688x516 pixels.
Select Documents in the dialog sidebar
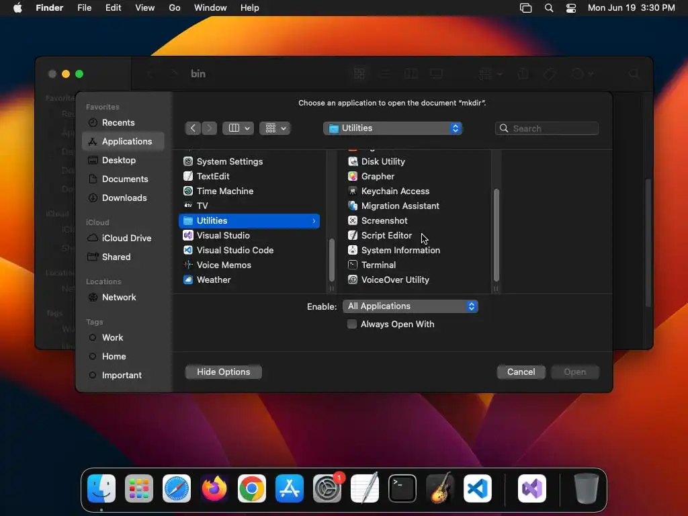click(124, 179)
